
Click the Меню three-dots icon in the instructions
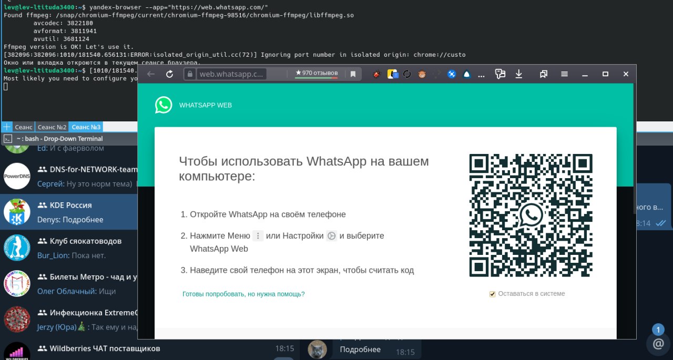click(x=258, y=236)
